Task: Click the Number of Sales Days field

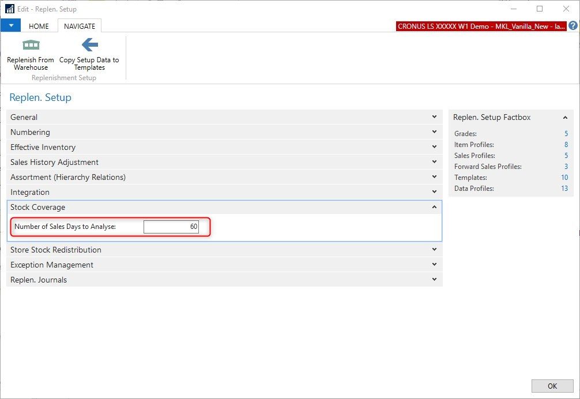Action: pos(171,227)
